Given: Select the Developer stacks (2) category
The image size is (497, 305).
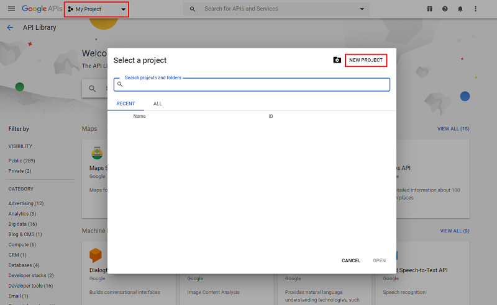Looking at the screenshot, I should 31,276.
